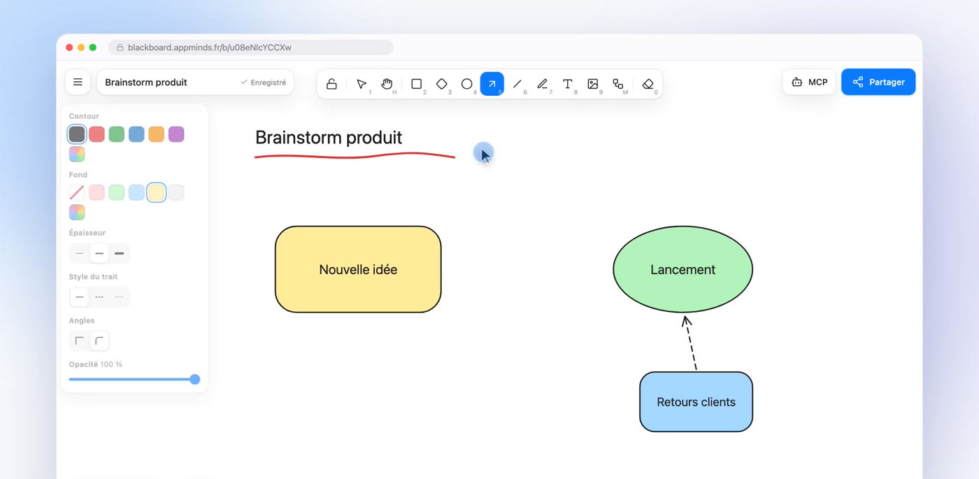Screen dimensions: 979x479
Task: Set medium stroke under Épaisseur
Action: click(x=99, y=253)
